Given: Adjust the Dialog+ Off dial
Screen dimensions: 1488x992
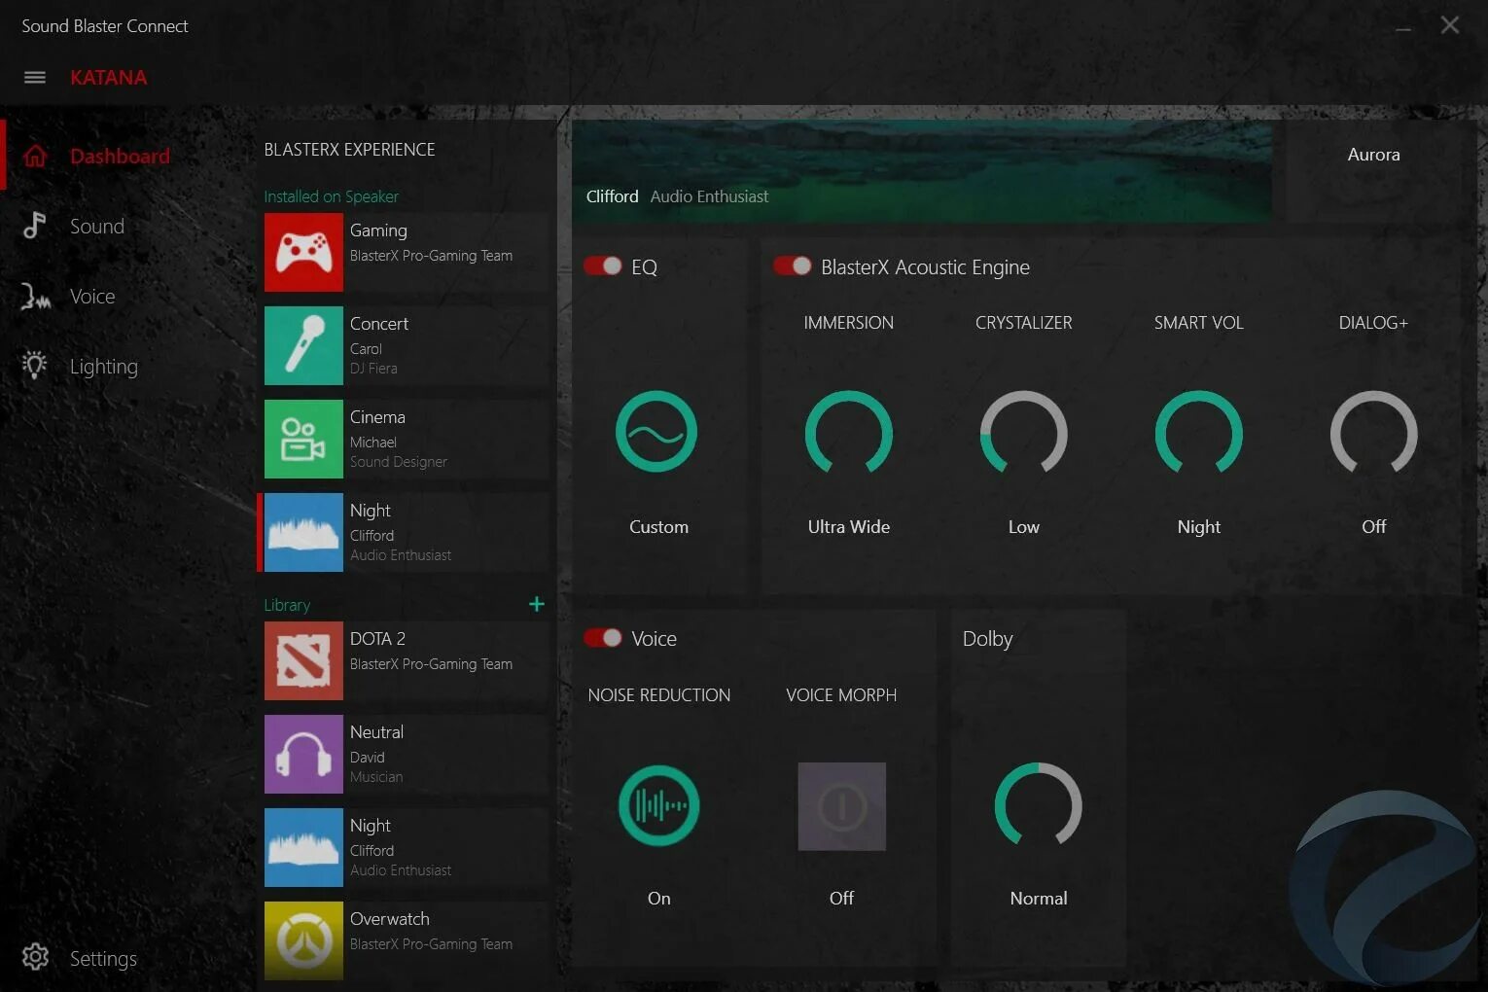Looking at the screenshot, I should (x=1374, y=432).
